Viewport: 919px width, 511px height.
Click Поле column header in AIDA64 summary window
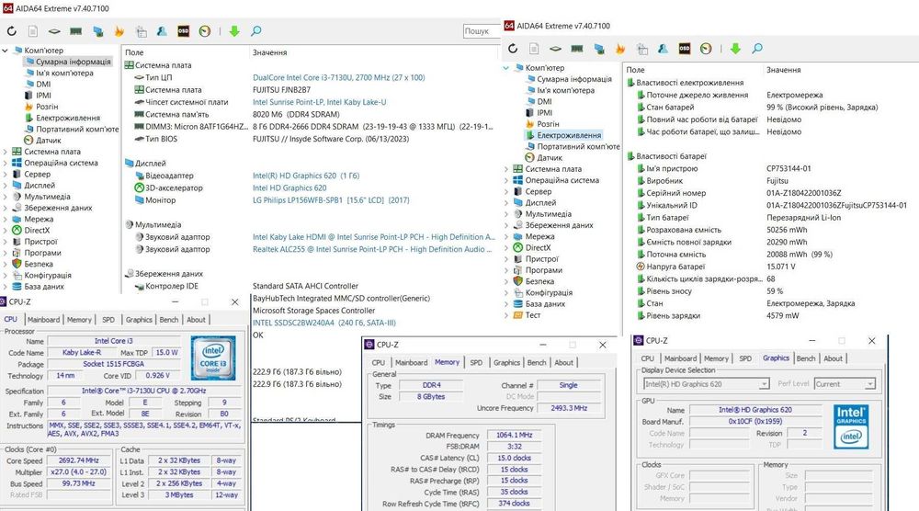click(x=134, y=52)
